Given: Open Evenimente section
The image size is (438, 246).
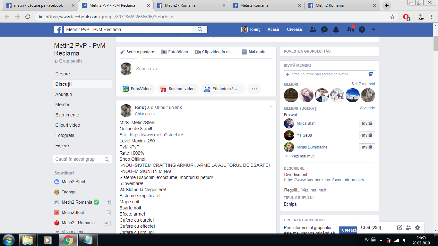Looking at the screenshot, I should [x=67, y=115].
